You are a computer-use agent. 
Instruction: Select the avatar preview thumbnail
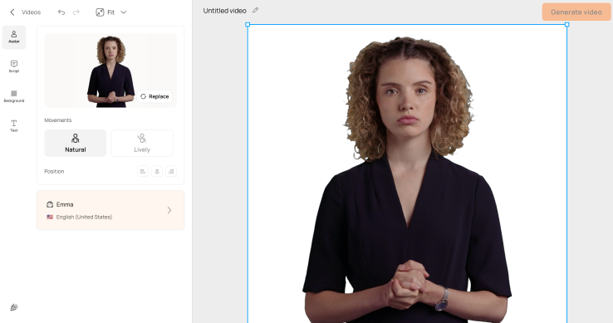[110, 71]
